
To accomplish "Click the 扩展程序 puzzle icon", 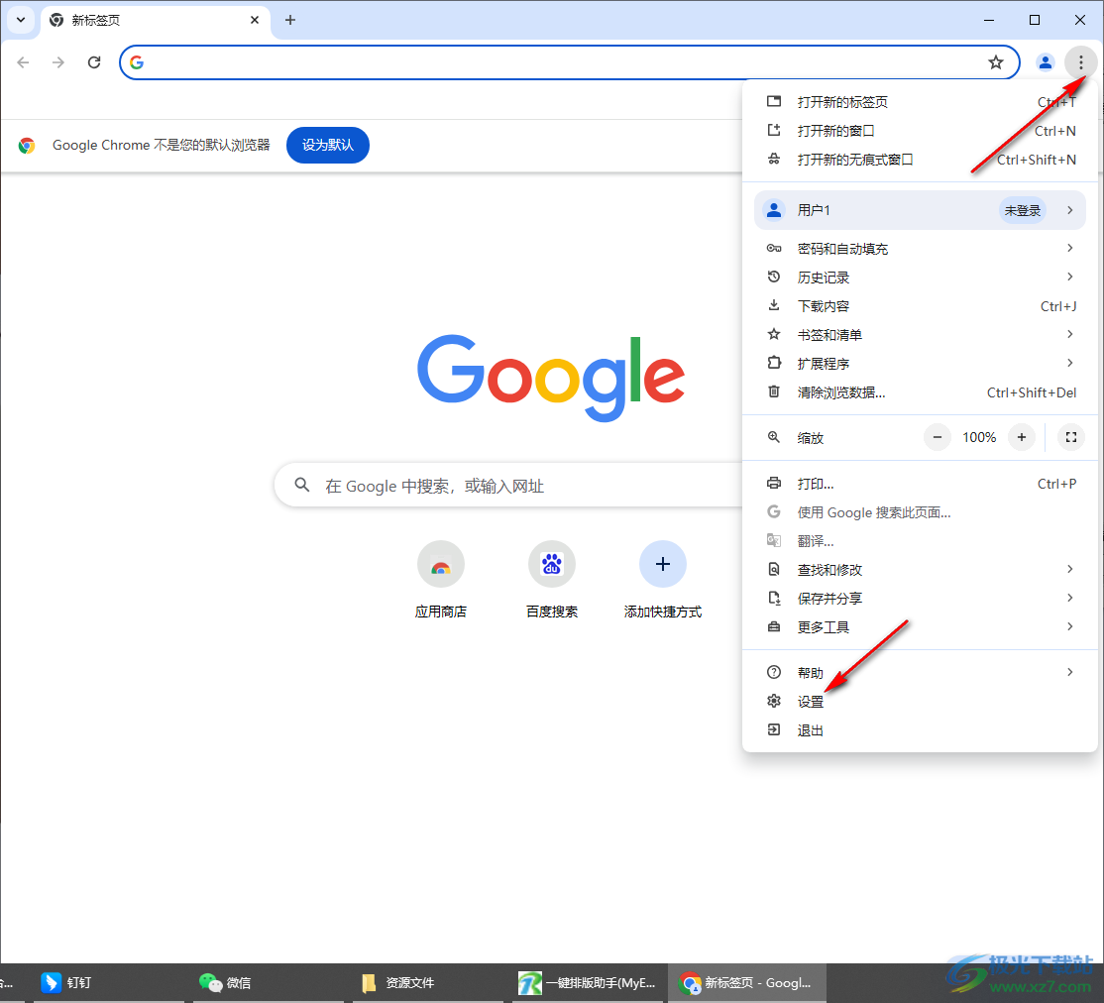I will click(x=774, y=363).
